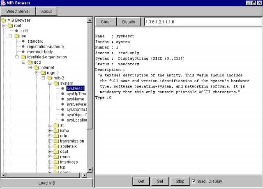The height and width of the screenshot is (189, 263).
Task: Click the mib-2 folder icon
Action: [x=50, y=78]
